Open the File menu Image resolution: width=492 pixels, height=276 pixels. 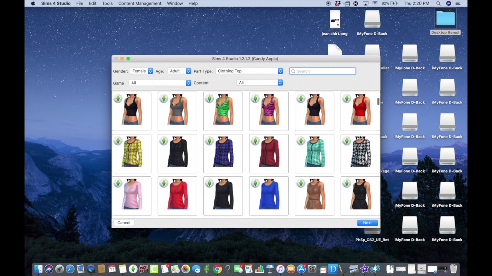pos(80,3)
